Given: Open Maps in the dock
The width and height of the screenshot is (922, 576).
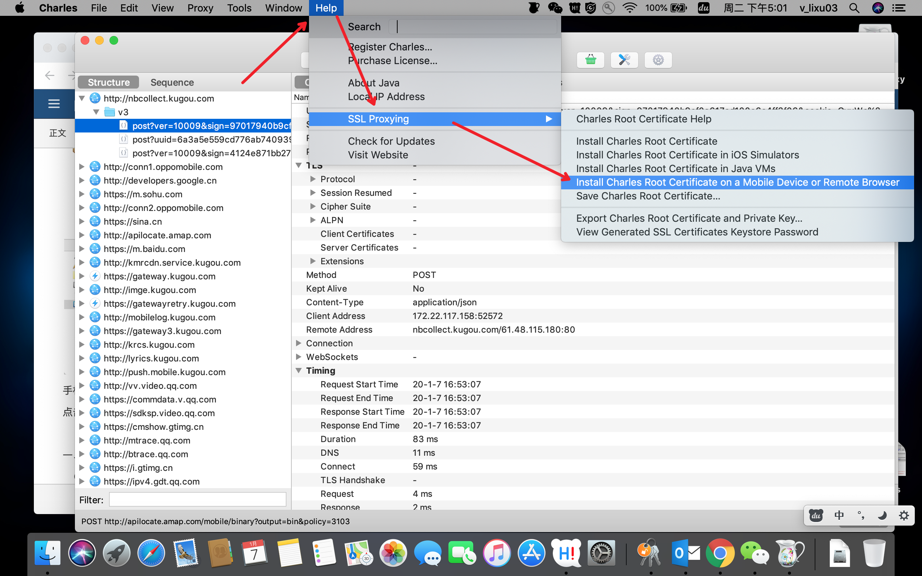Looking at the screenshot, I should tap(358, 552).
